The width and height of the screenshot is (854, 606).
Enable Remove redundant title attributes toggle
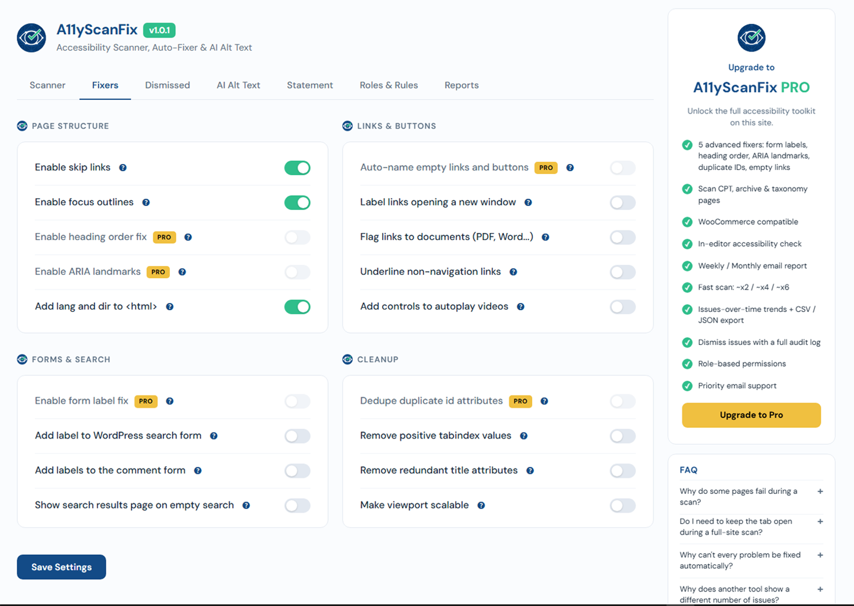click(x=623, y=470)
